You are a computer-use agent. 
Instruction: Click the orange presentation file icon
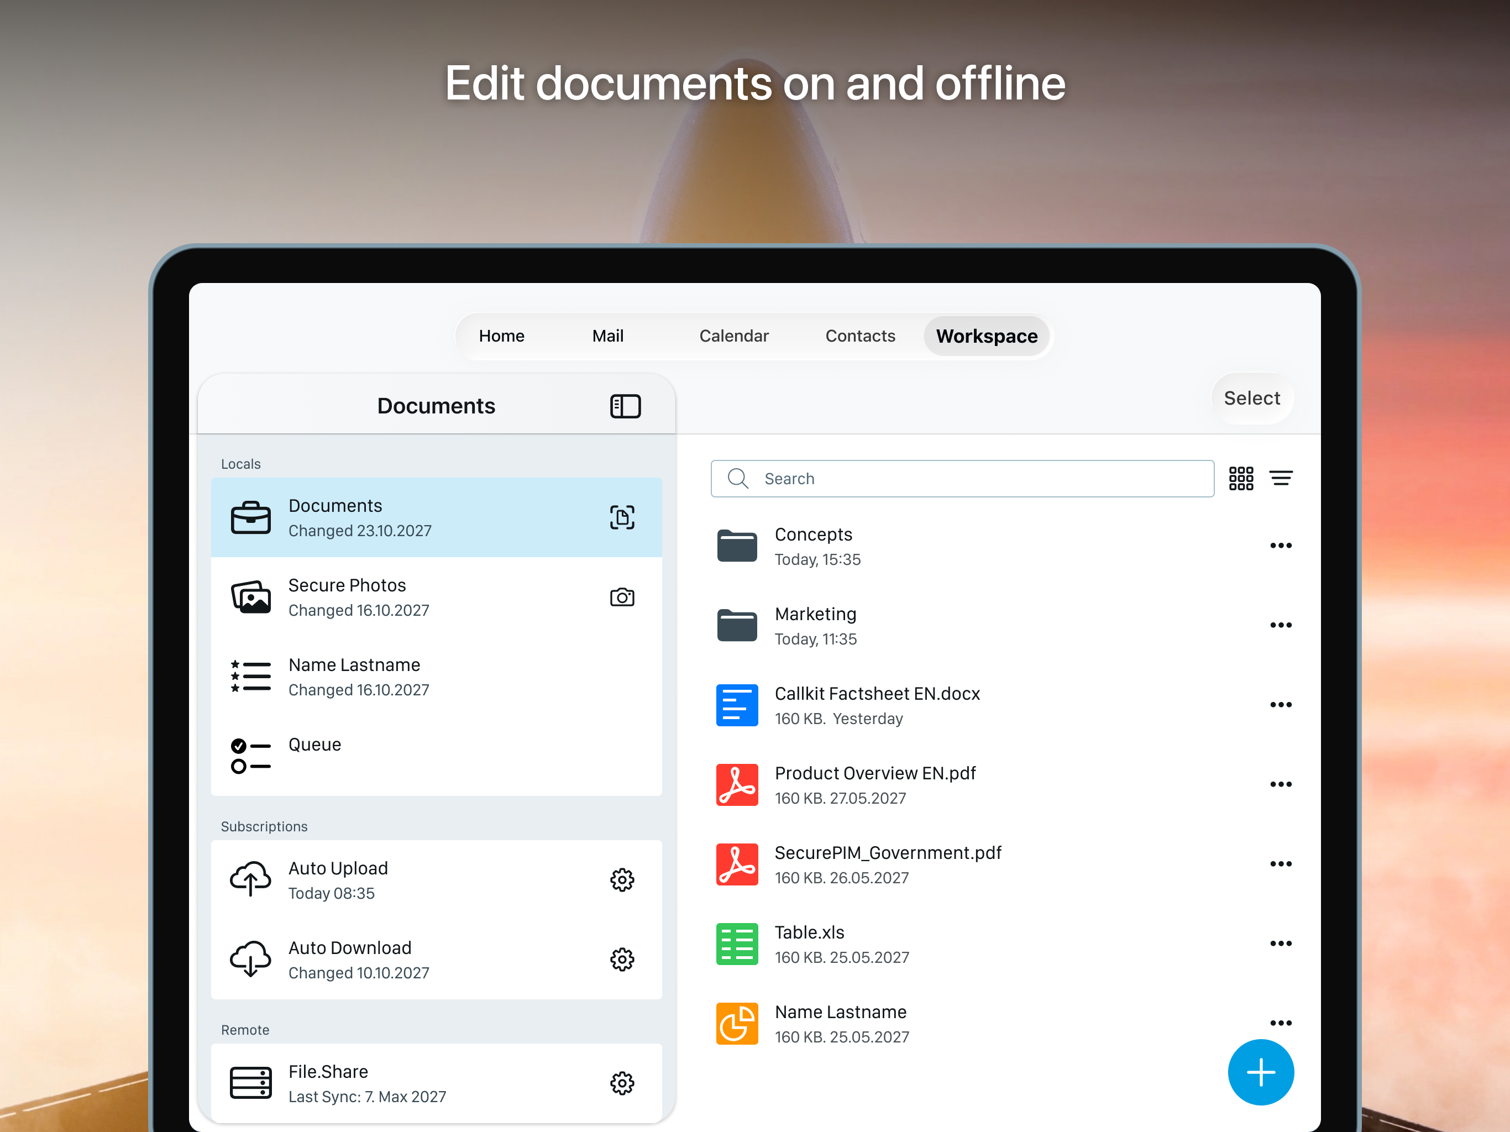[x=737, y=1024]
